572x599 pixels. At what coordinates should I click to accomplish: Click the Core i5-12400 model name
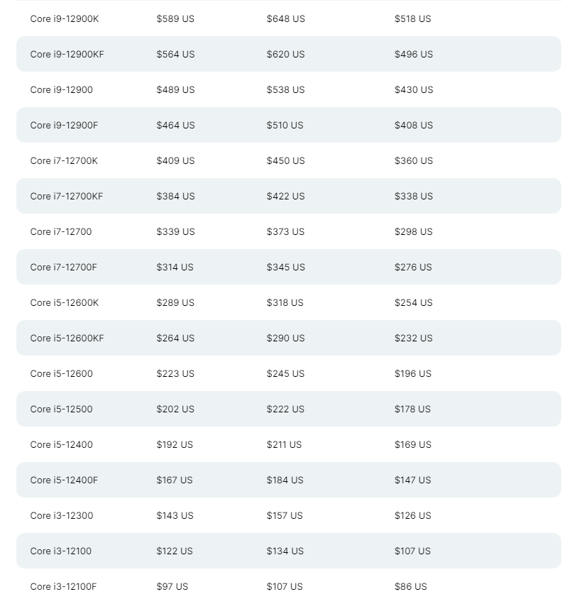coord(61,445)
